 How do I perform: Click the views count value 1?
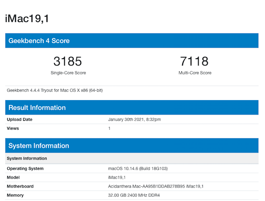(x=109, y=128)
